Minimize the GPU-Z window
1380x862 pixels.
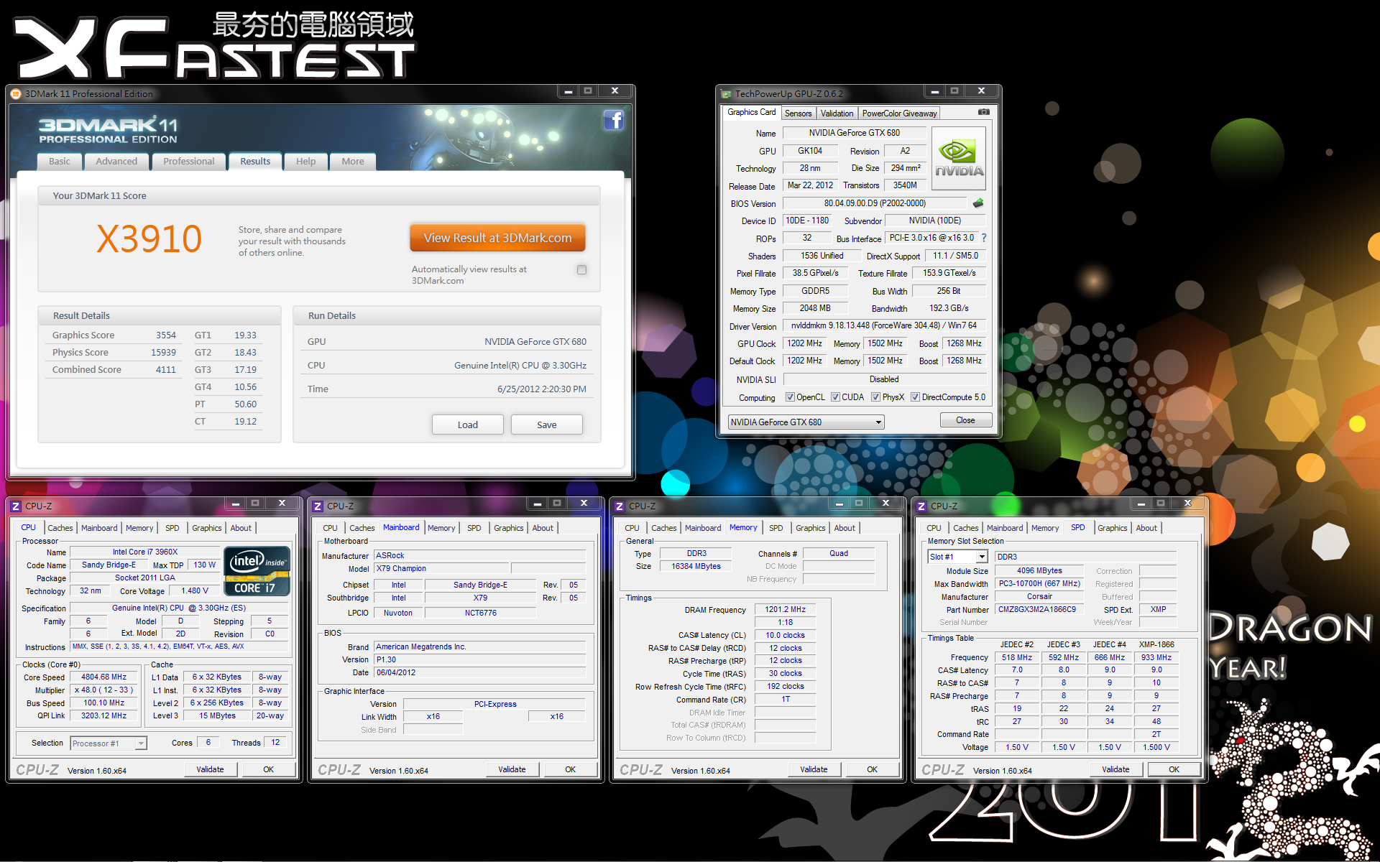(x=934, y=91)
